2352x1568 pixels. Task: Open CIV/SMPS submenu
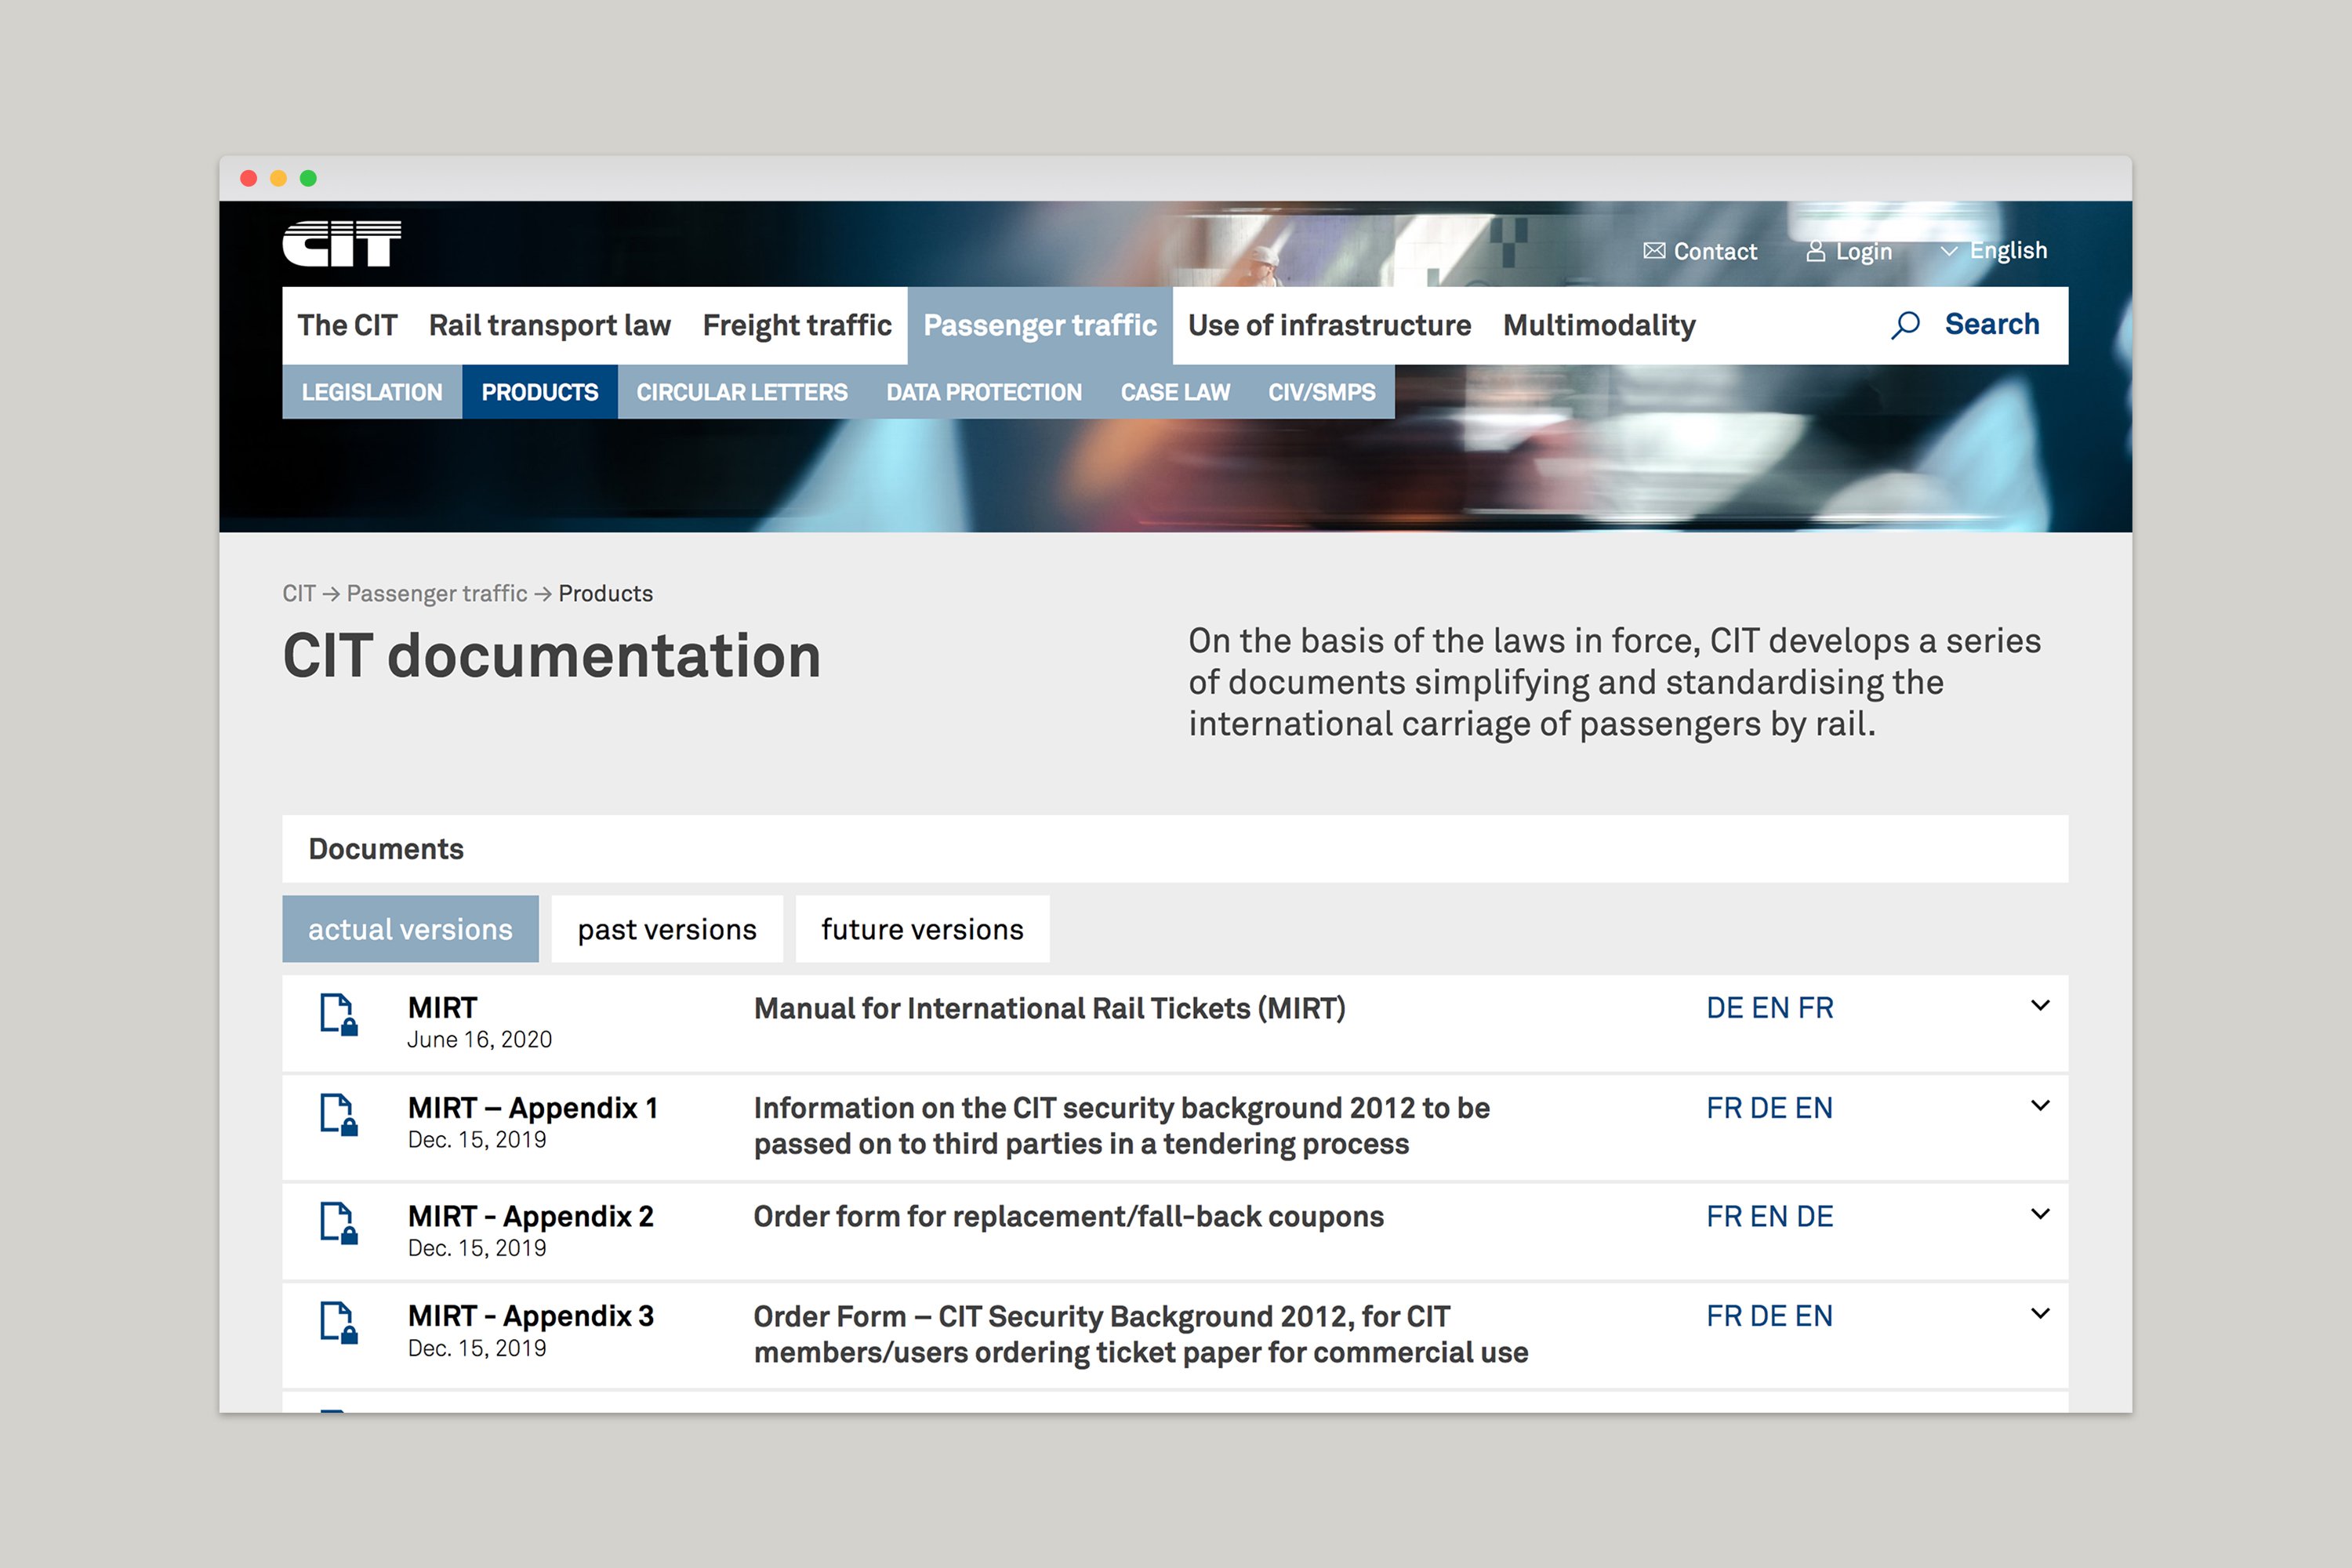(x=1322, y=392)
